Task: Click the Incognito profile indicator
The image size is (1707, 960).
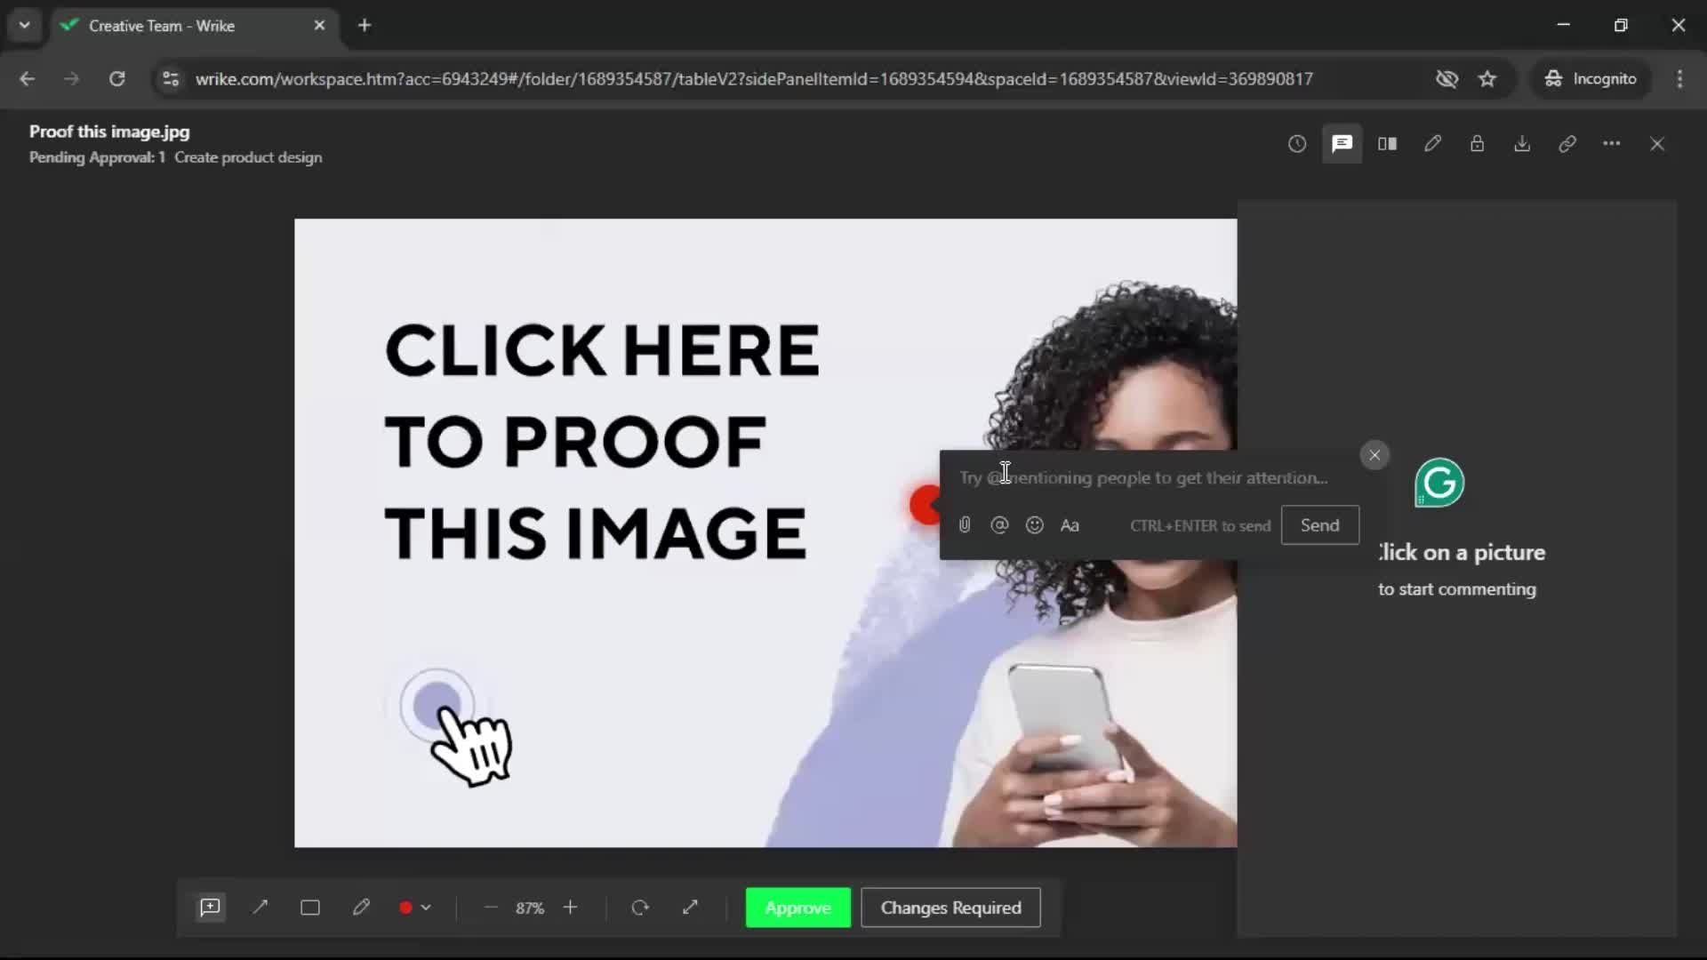Action: pos(1591,79)
